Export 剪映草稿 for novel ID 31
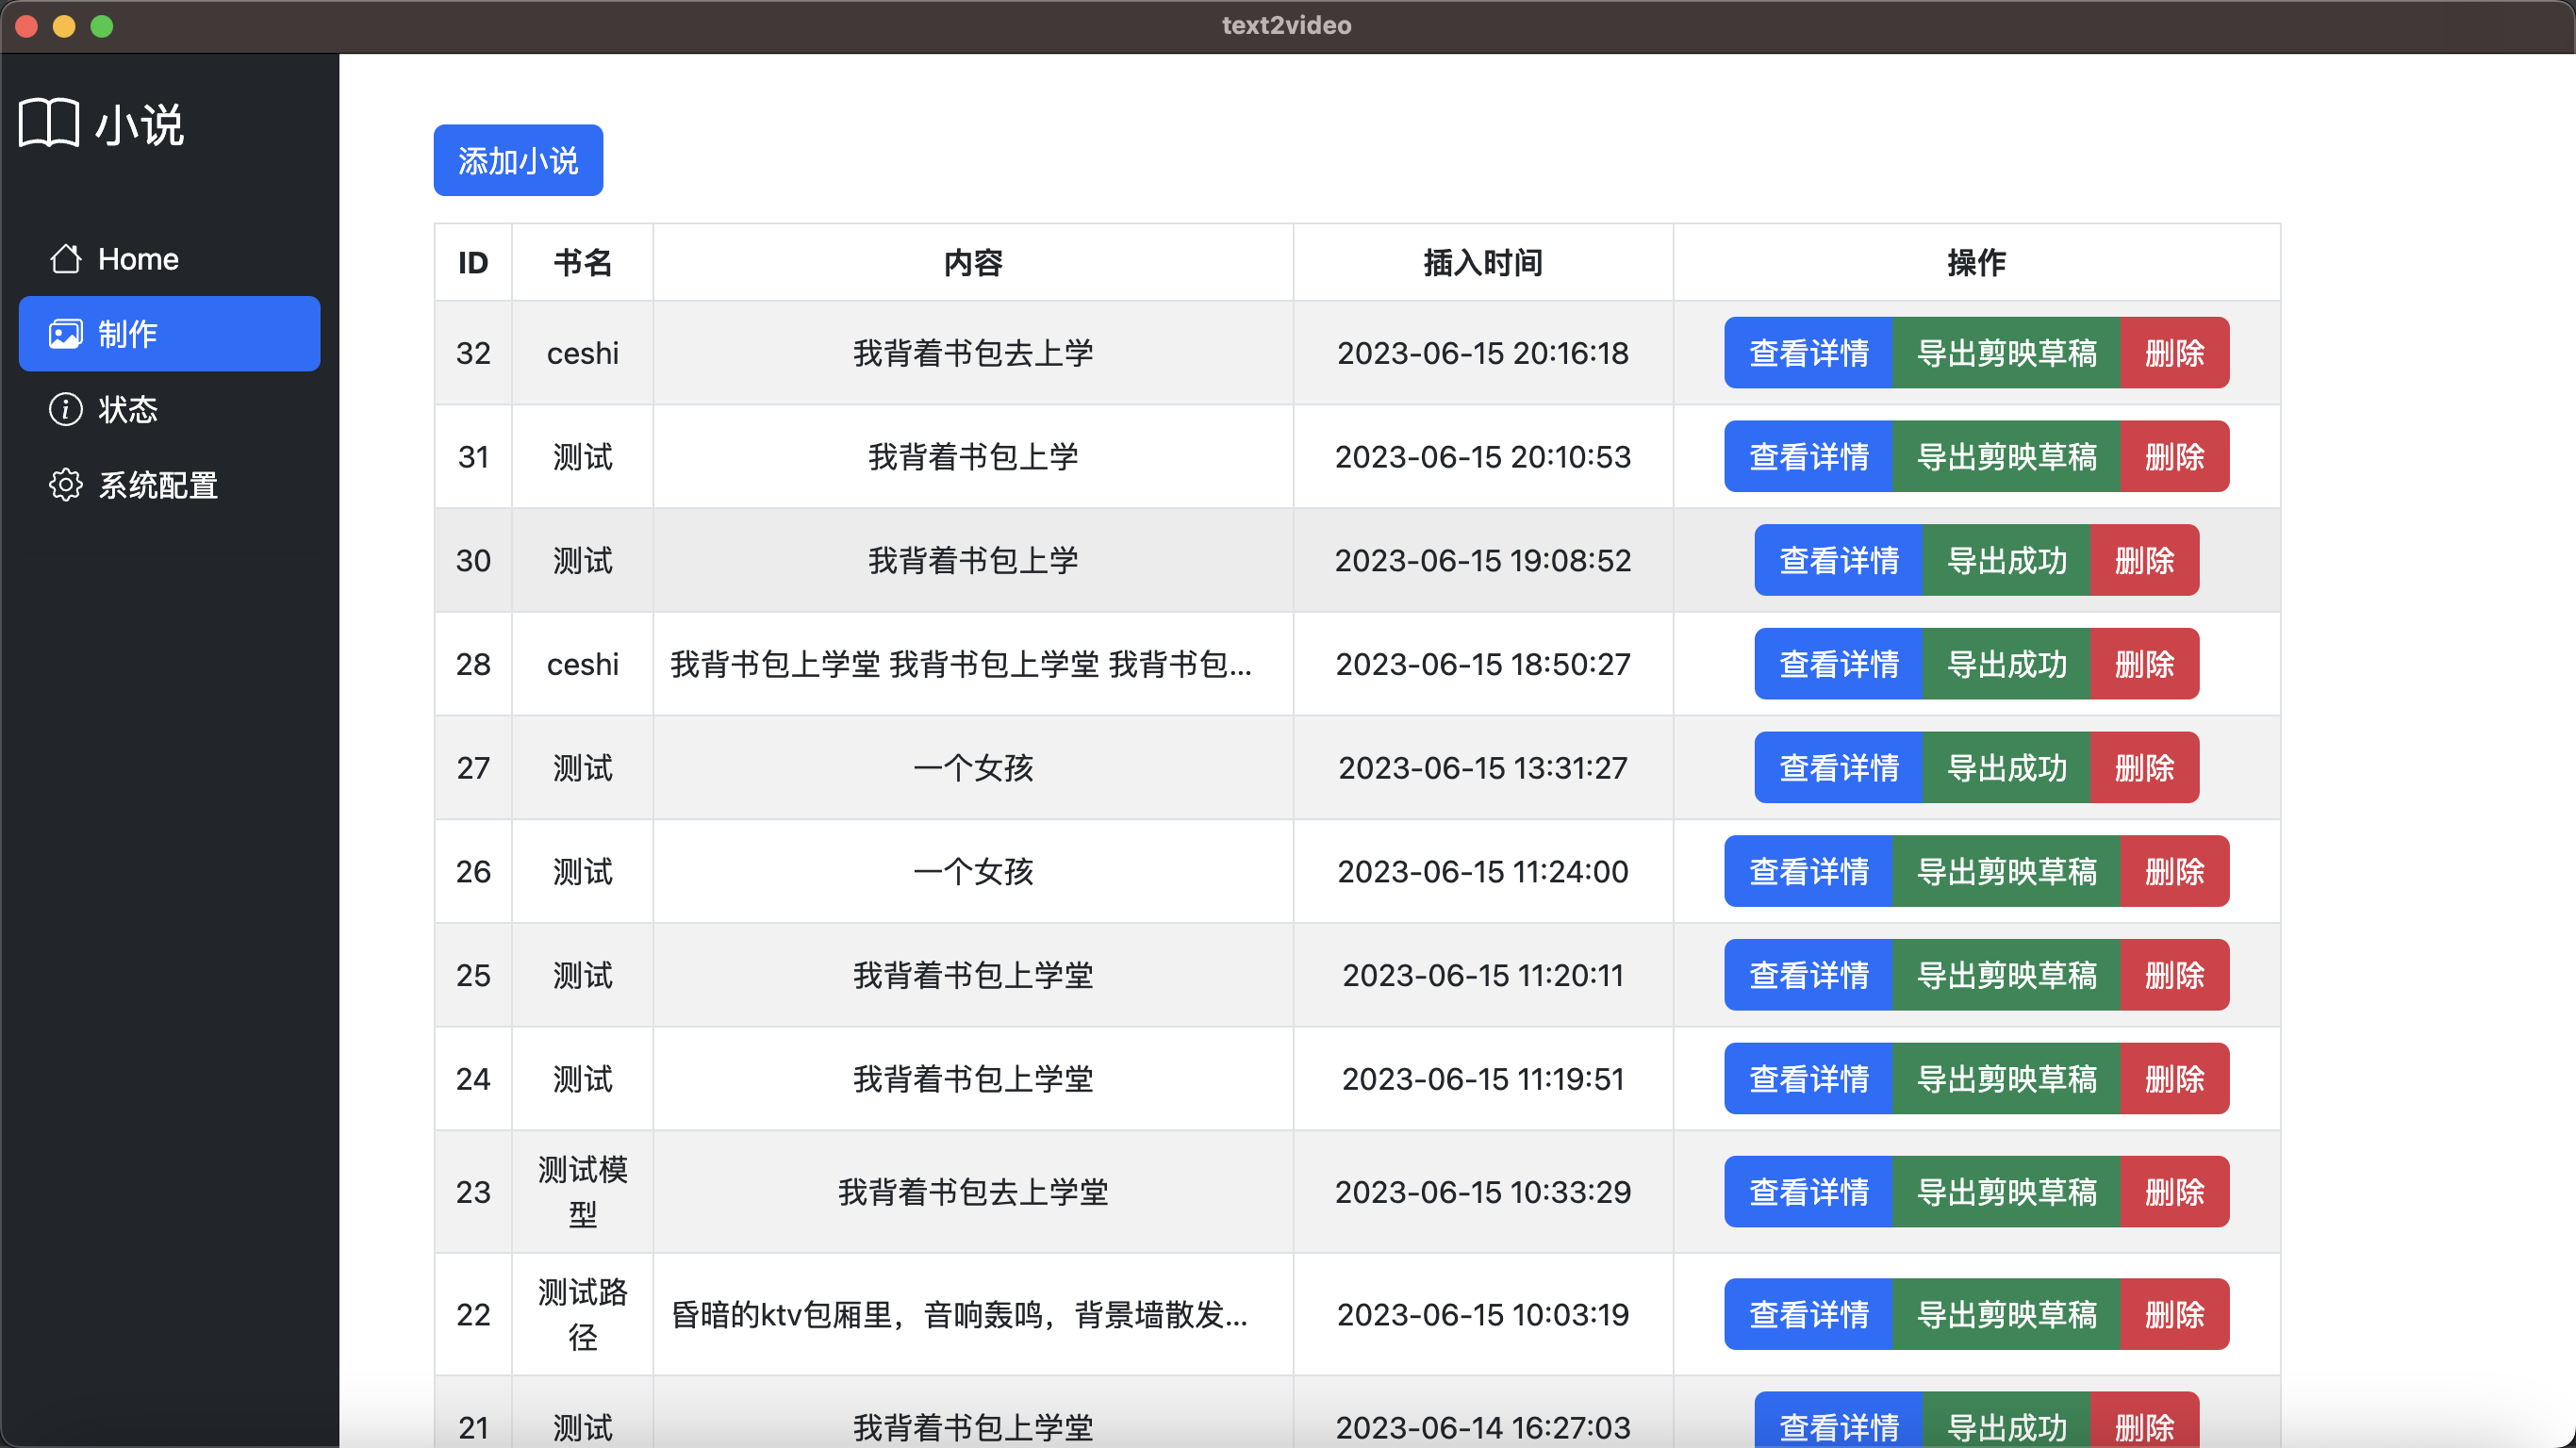 pos(2006,457)
